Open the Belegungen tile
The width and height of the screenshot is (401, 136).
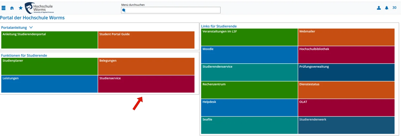(x=146, y=66)
